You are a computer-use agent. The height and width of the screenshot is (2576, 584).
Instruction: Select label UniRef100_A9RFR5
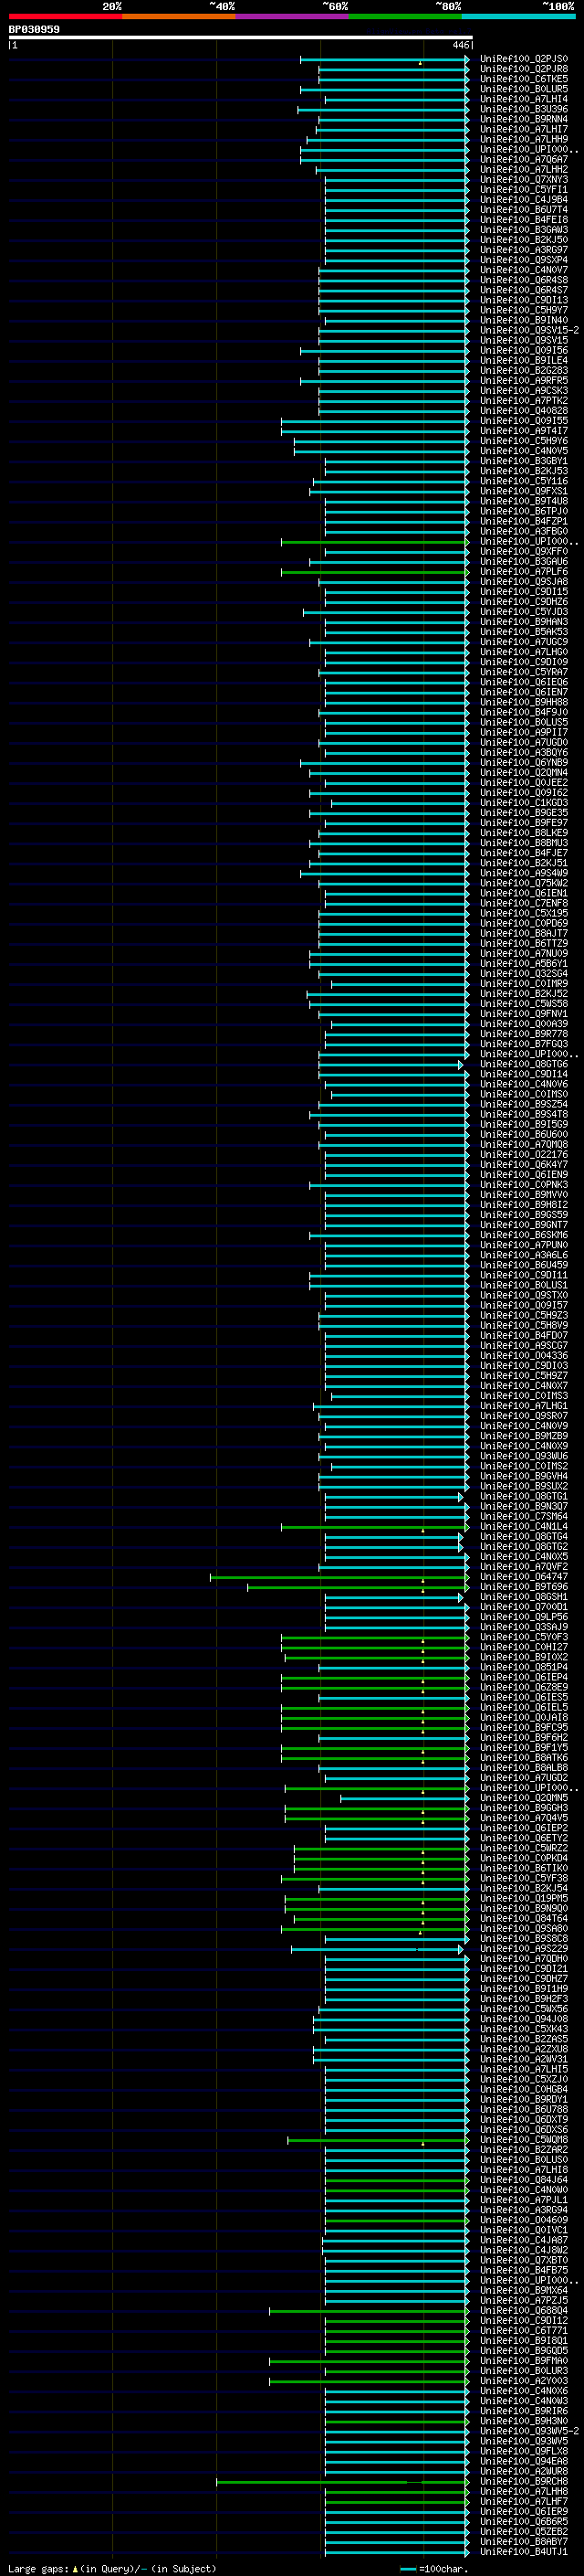[523, 381]
